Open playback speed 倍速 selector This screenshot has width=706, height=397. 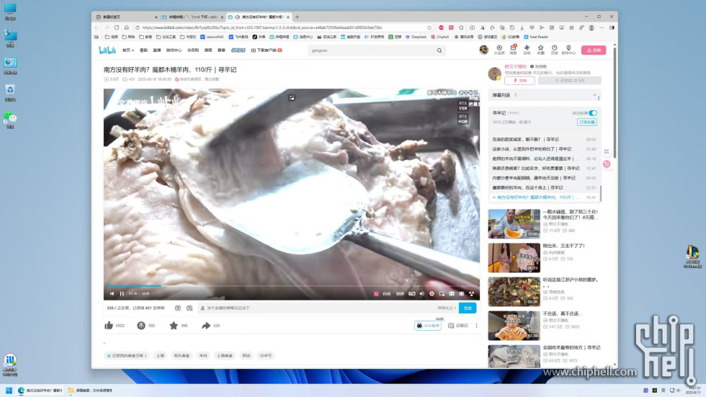point(399,293)
